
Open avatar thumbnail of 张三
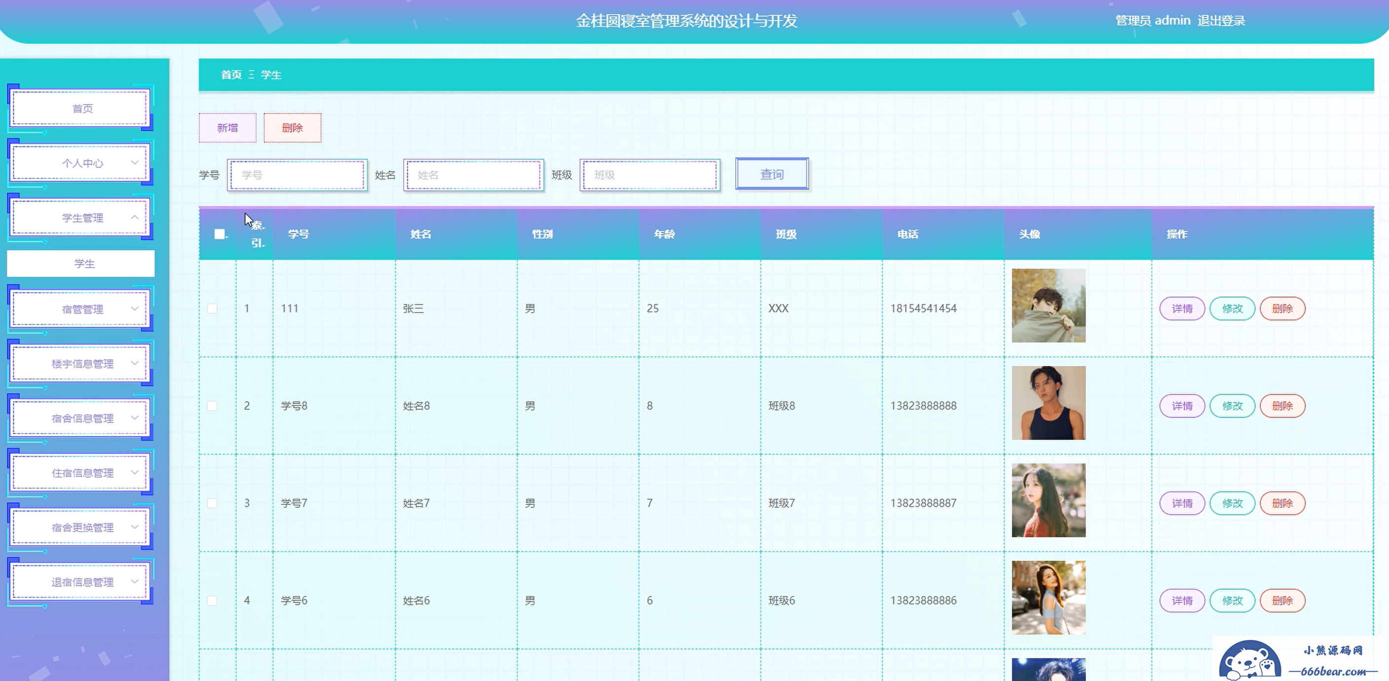pos(1048,305)
